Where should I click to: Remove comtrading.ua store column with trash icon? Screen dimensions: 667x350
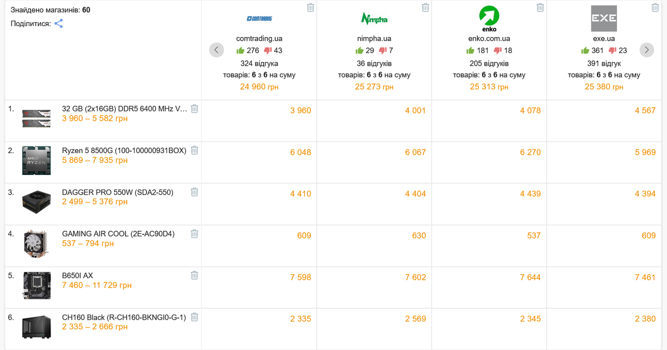[311, 7]
